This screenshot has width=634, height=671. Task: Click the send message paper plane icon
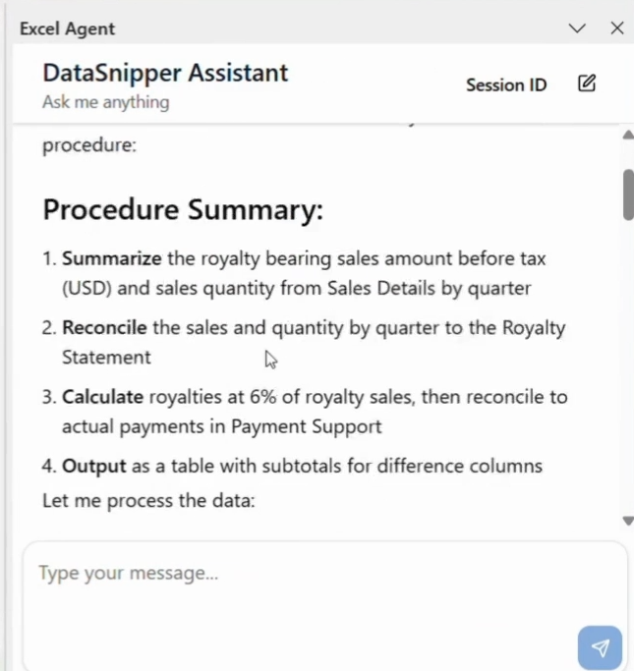(600, 647)
